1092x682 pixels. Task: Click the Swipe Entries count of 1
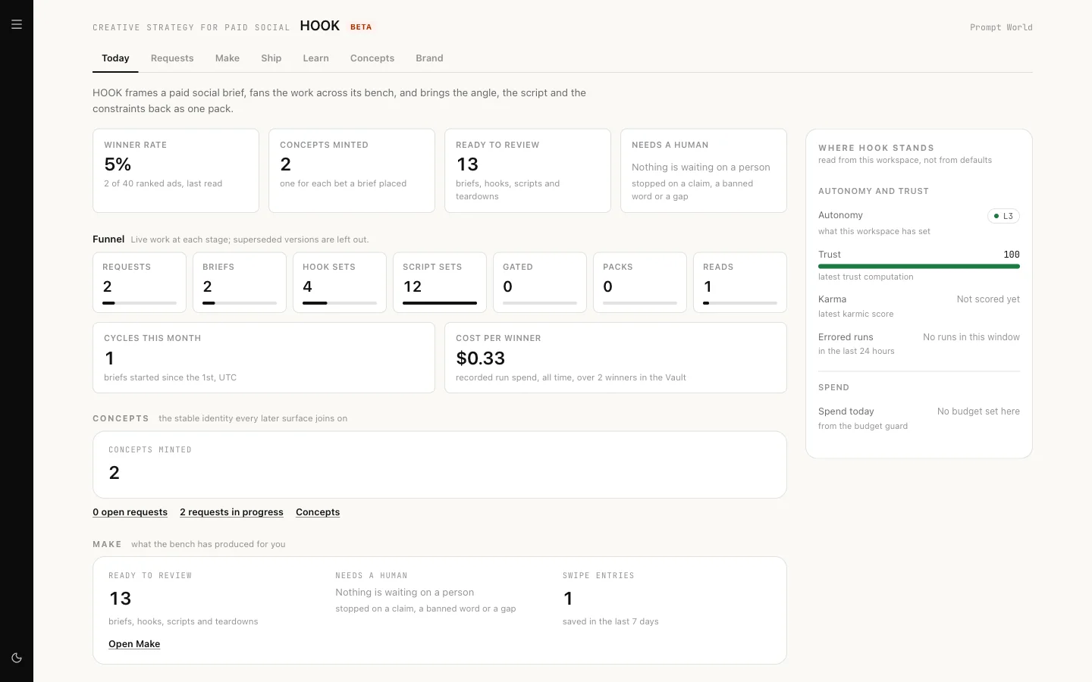coord(568,599)
